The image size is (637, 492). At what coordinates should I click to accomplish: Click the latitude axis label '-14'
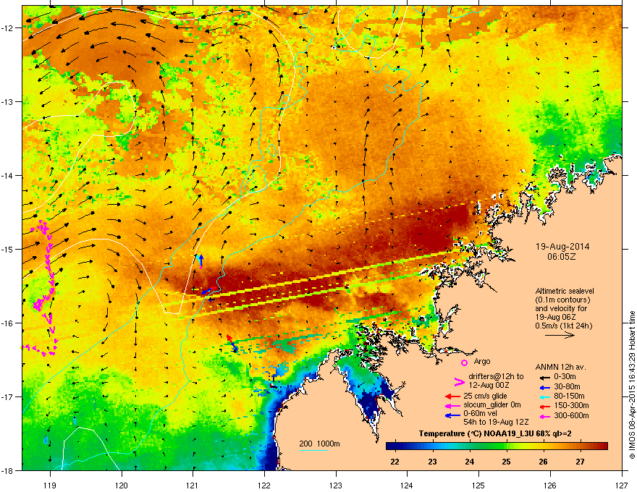pos(8,175)
